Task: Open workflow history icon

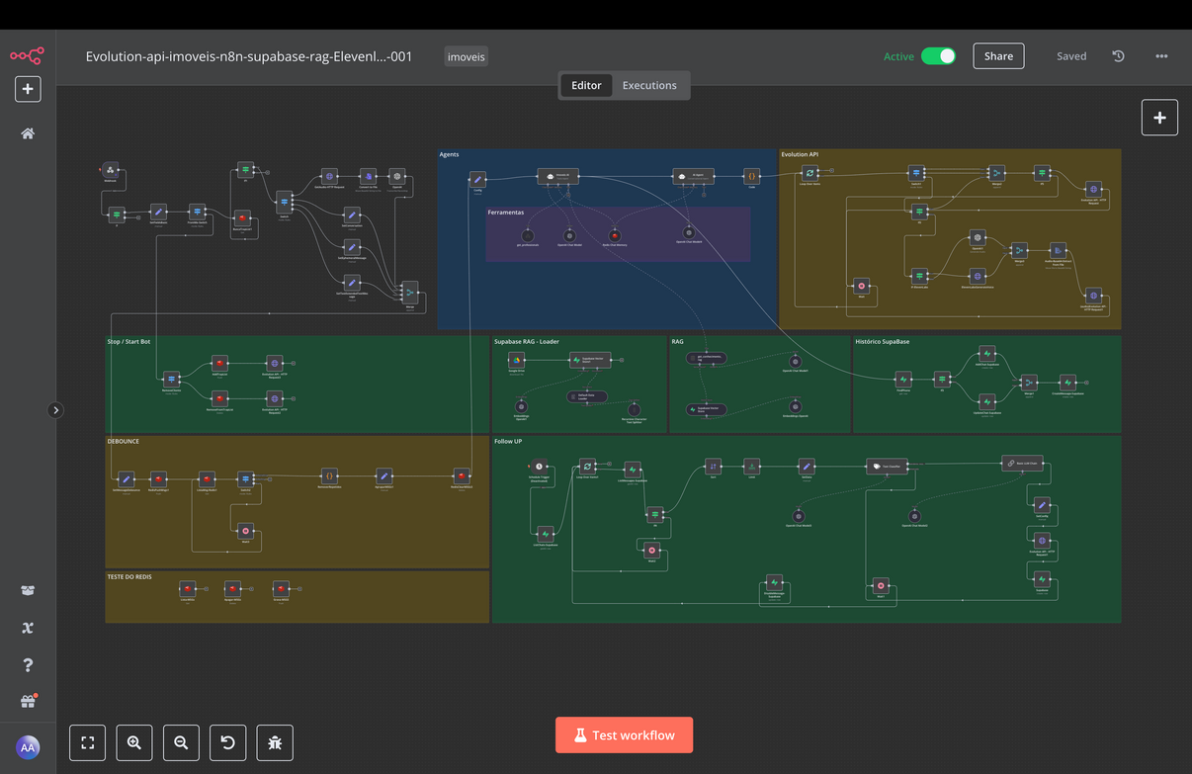Action: [1118, 56]
